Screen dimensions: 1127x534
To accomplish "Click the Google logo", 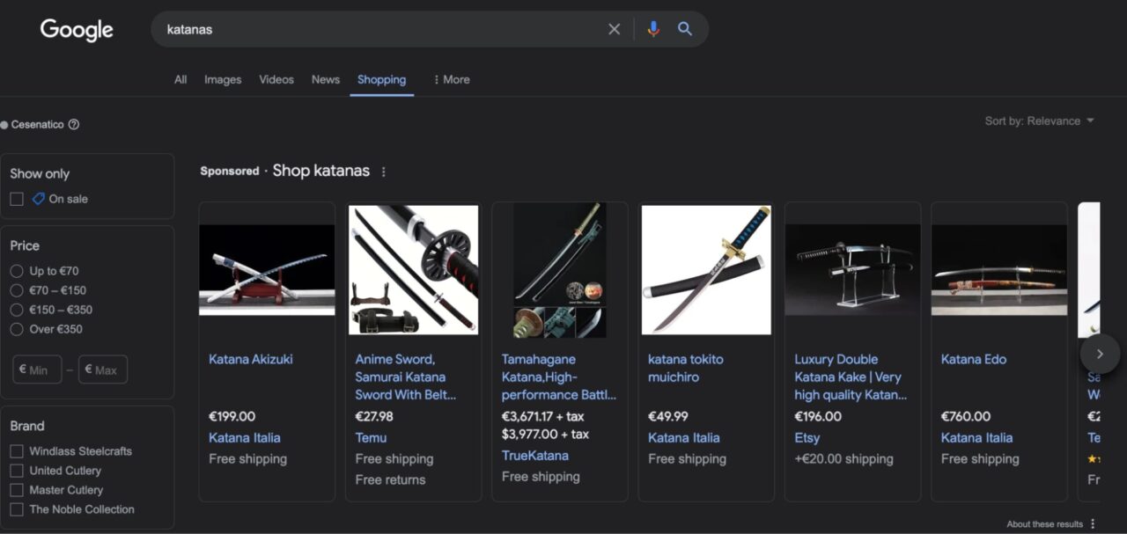I will pyautogui.click(x=76, y=29).
